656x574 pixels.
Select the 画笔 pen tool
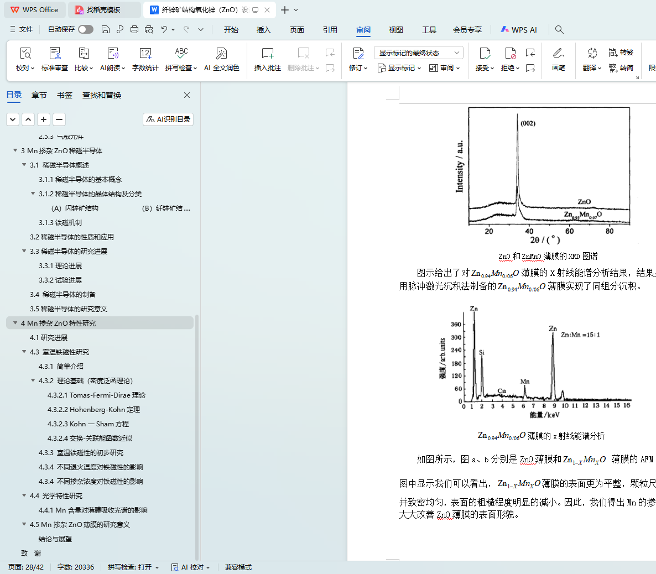558,54
